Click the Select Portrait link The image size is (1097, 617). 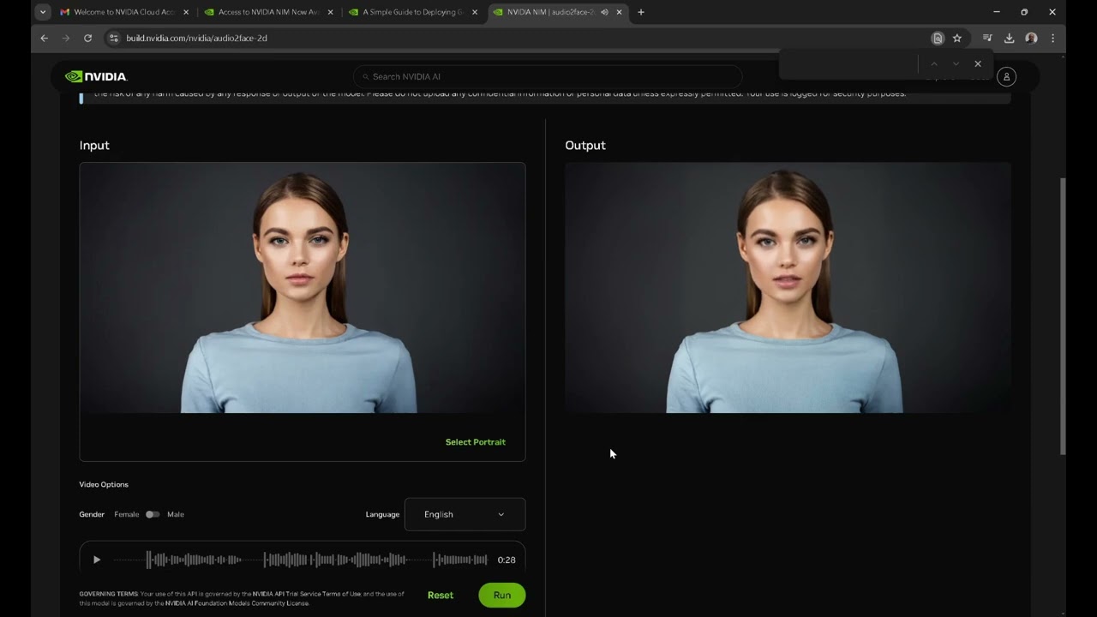pyautogui.click(x=476, y=442)
